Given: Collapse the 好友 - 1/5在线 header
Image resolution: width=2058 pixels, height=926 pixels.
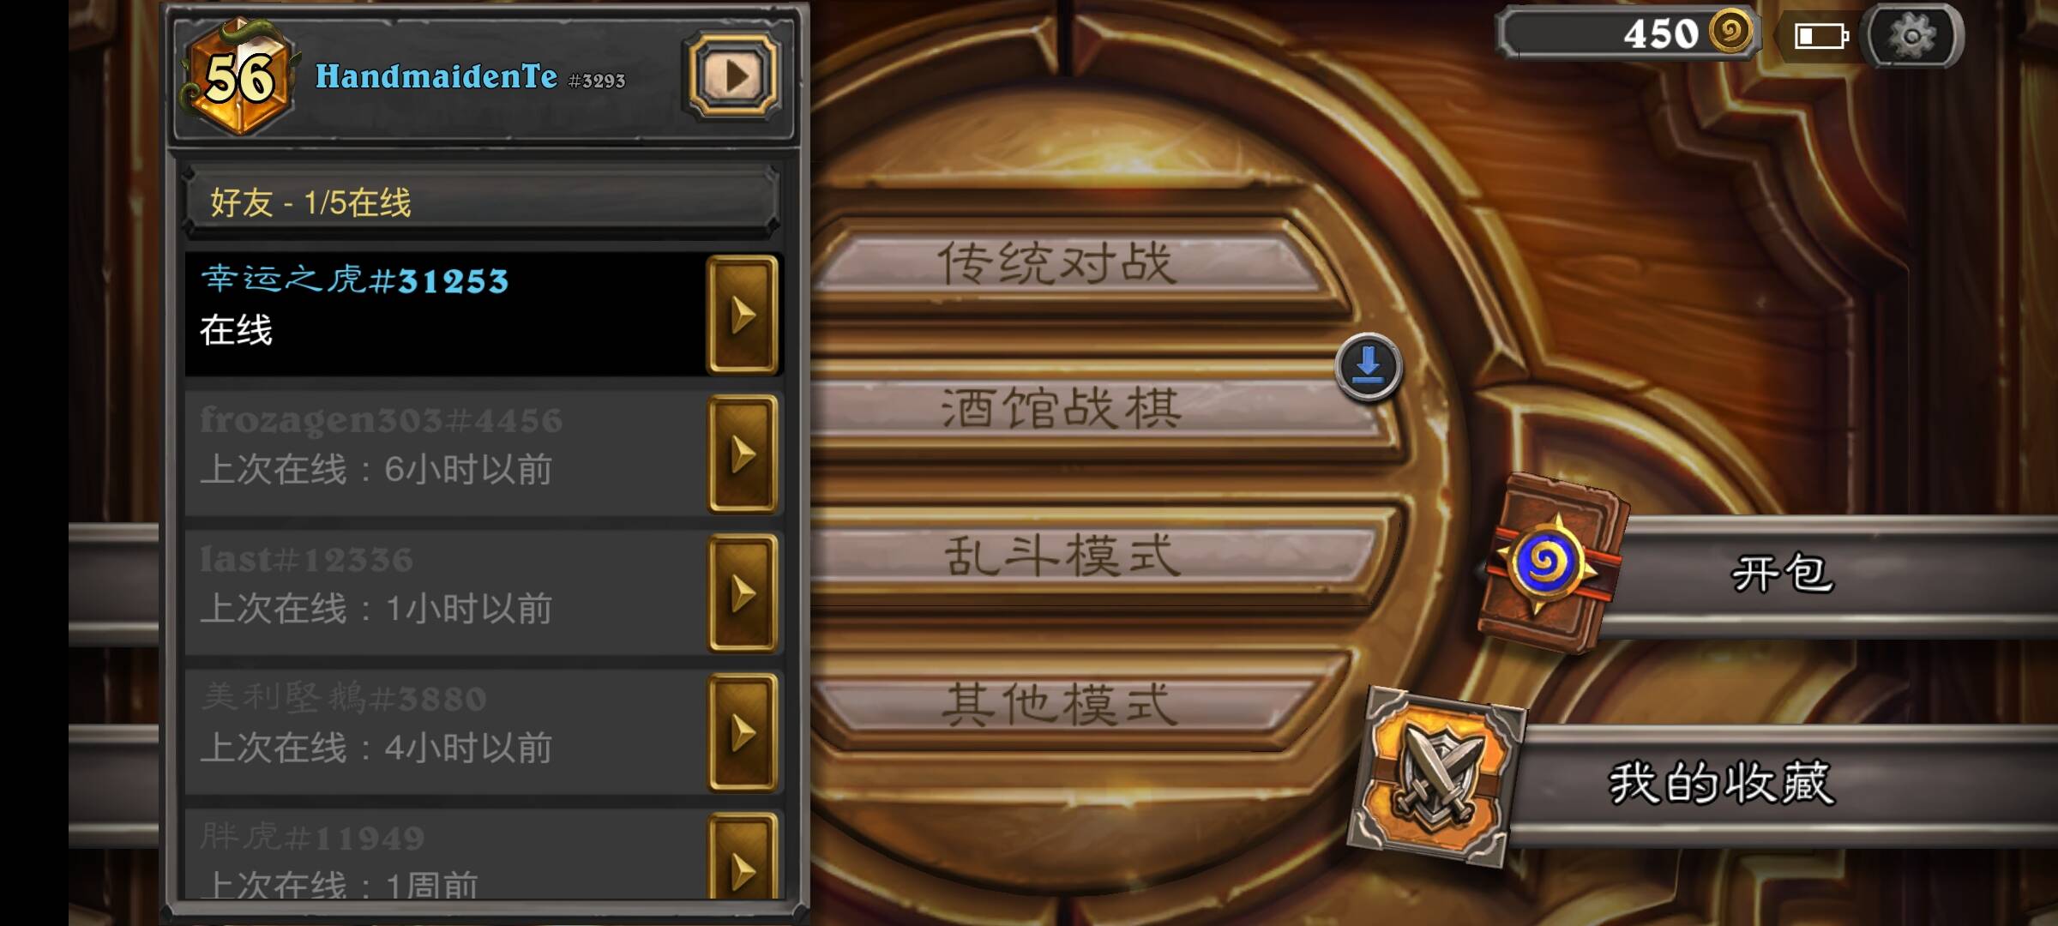Looking at the screenshot, I should 482,202.
